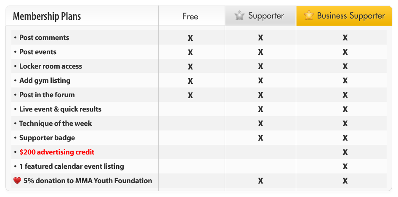Click the Free X for Add gym listing
Image resolution: width=398 pixels, height=197 pixels.
190,81
